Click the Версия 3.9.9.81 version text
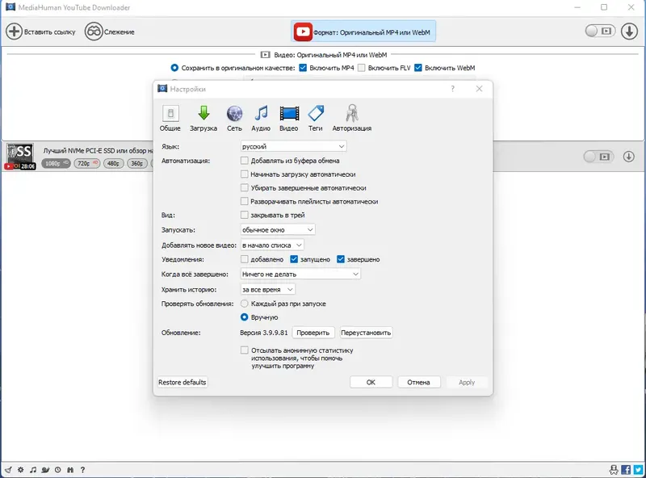646x478 pixels. 264,333
